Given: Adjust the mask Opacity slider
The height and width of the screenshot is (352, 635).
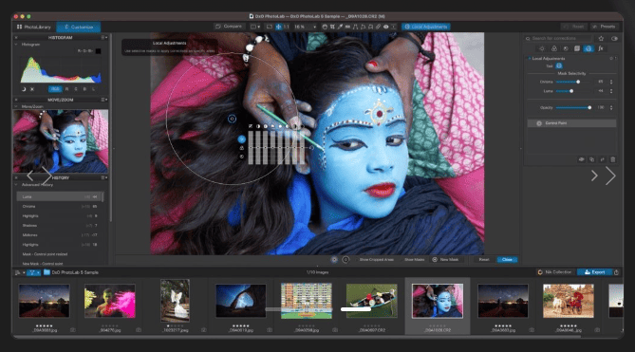Looking at the screenshot, I should 573,107.
